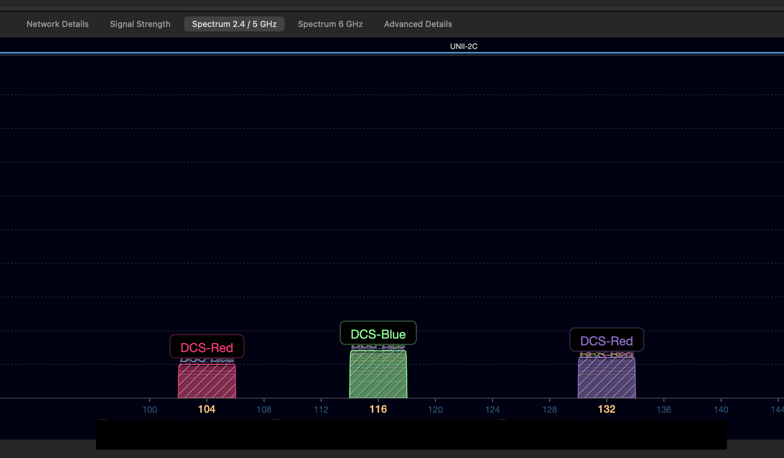The image size is (784, 458).
Task: Click channel 128 on the axis
Action: pos(550,410)
